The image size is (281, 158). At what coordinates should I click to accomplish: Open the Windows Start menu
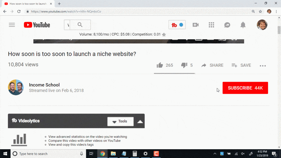(x=5, y=154)
